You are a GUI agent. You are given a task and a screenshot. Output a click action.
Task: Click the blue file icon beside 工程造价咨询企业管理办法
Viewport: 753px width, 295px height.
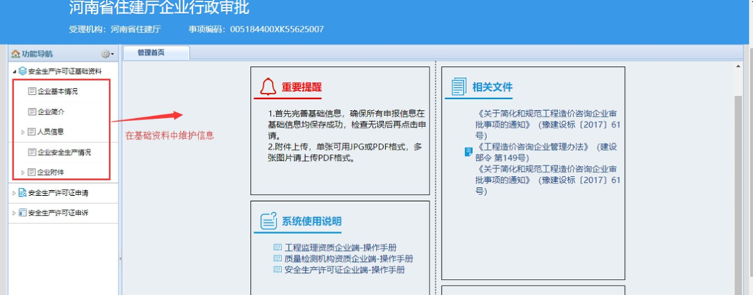(x=468, y=153)
